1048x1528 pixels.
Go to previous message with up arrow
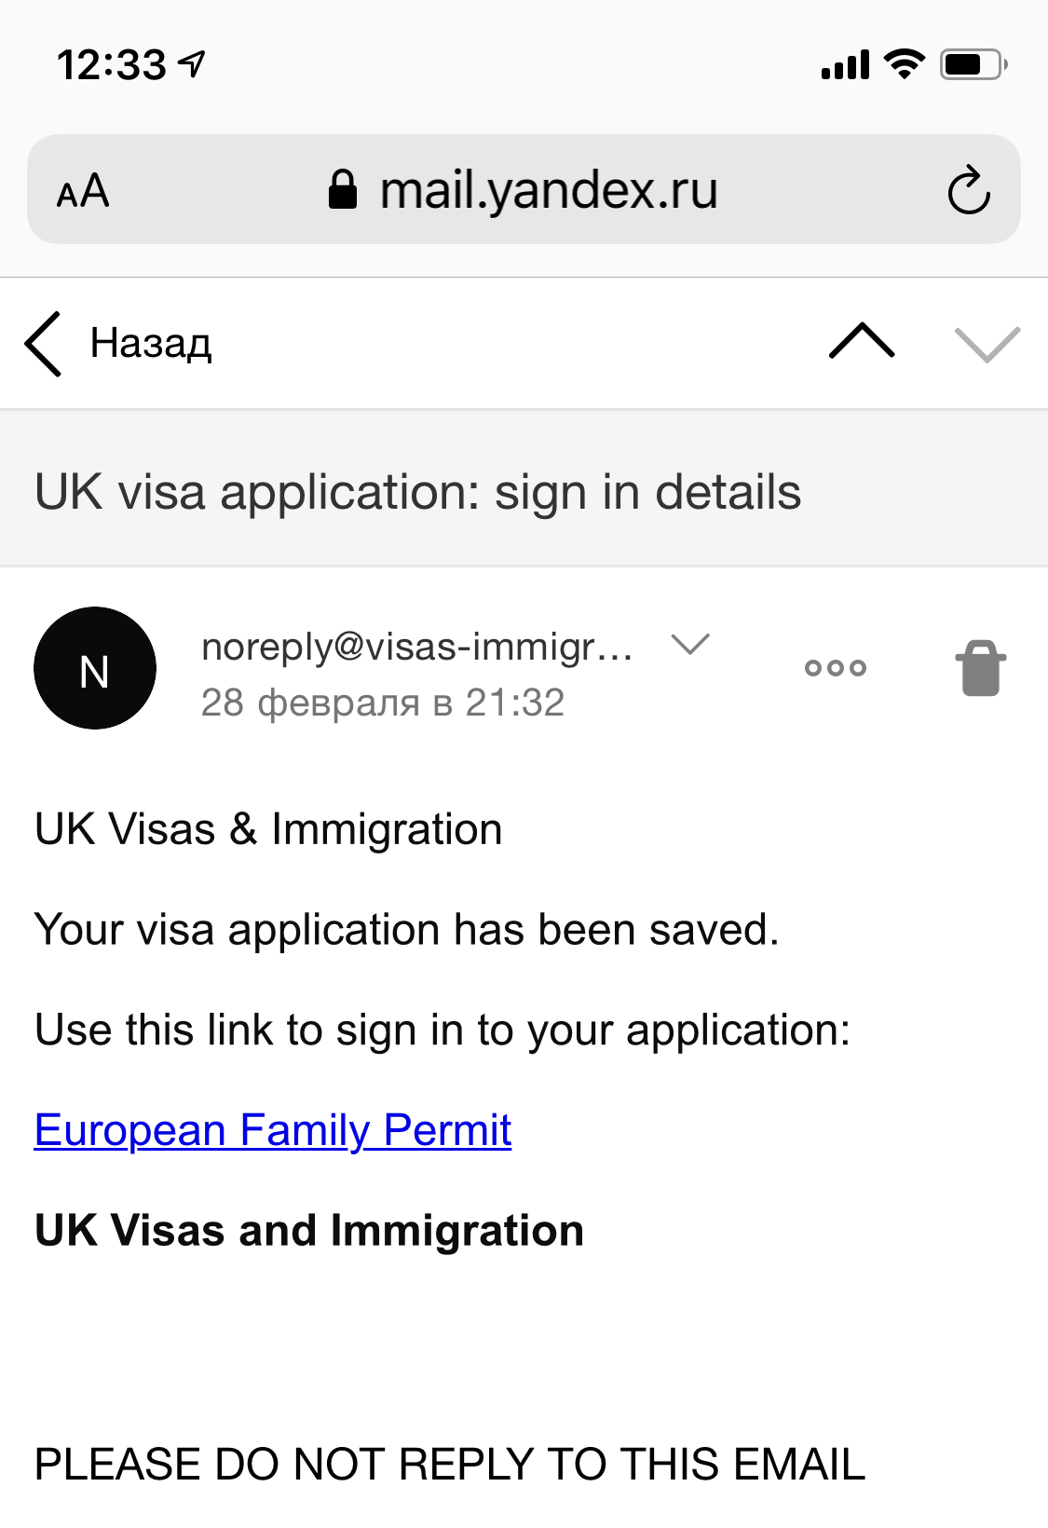[862, 342]
